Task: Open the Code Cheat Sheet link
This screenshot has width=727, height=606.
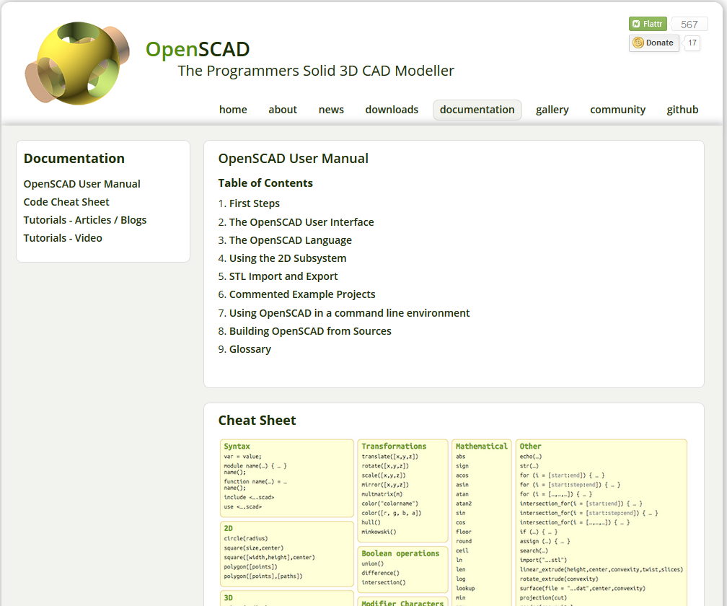Action: pos(66,201)
